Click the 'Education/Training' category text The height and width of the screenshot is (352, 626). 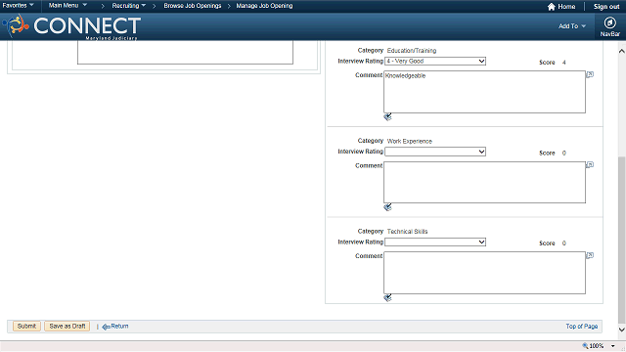[x=412, y=51]
